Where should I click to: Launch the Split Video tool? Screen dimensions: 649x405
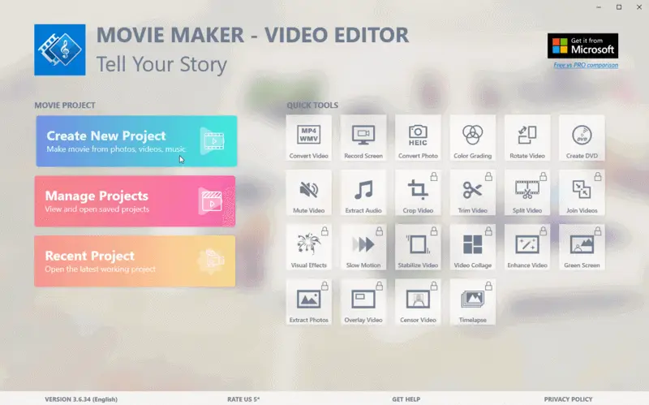(527, 192)
